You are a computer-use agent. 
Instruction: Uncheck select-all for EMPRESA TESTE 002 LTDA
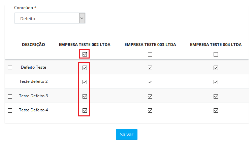(x=85, y=54)
